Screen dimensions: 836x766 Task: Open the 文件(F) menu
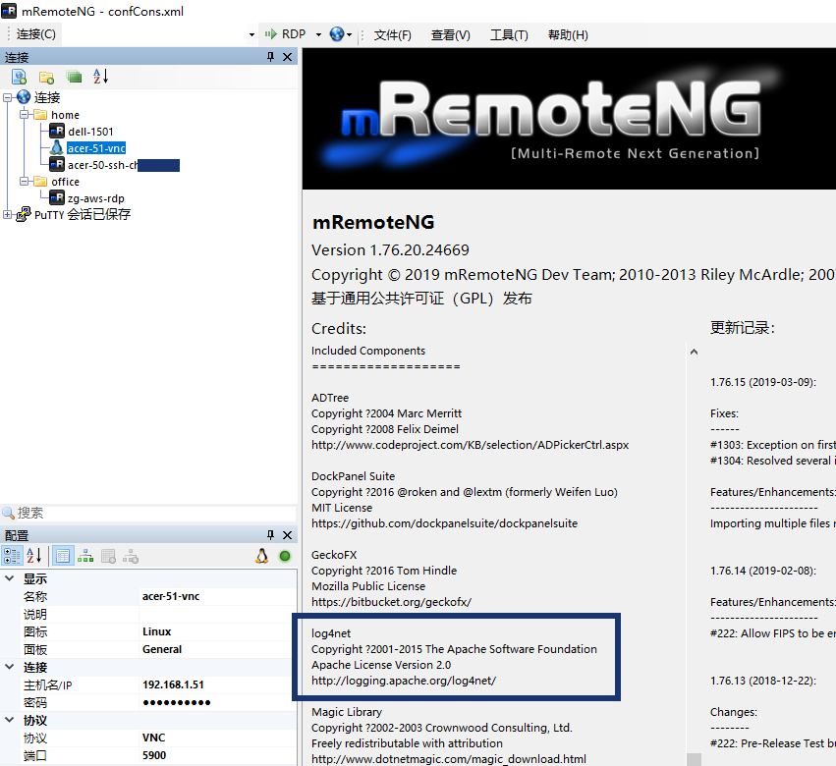[x=392, y=35]
